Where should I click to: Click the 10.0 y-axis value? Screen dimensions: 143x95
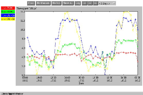(x=23, y=30)
